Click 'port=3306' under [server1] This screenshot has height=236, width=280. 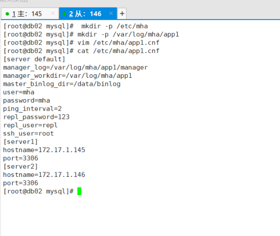pyautogui.click(x=21, y=158)
